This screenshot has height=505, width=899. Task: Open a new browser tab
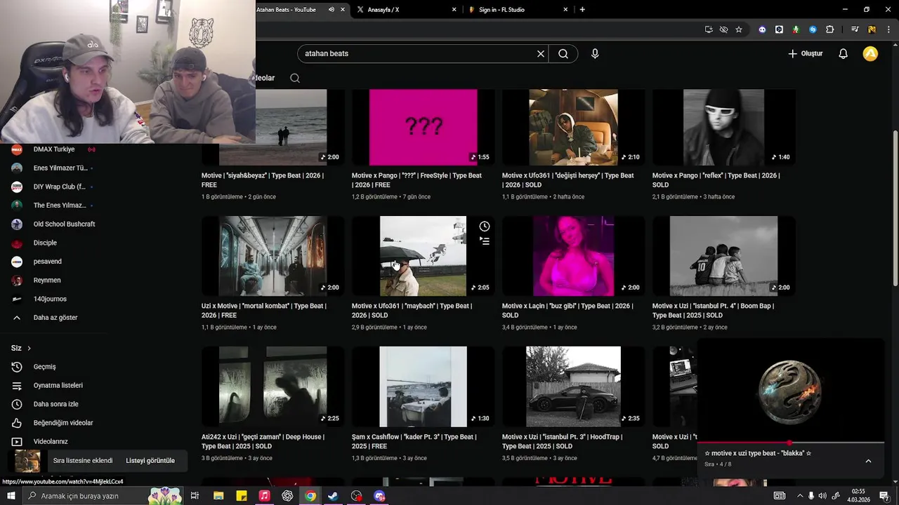(x=582, y=10)
